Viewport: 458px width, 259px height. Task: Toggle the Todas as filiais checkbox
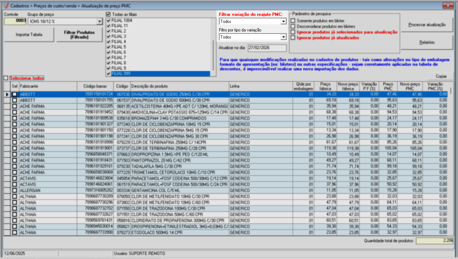click(108, 14)
